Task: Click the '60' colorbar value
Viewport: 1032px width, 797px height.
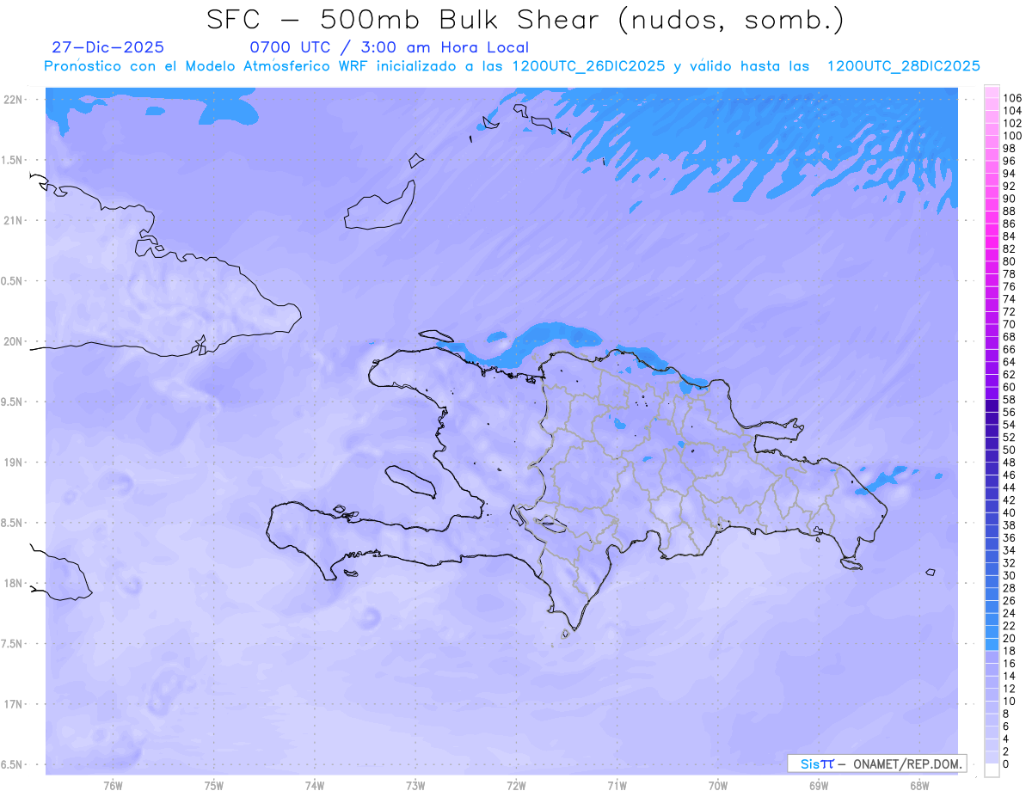Action: [1010, 387]
